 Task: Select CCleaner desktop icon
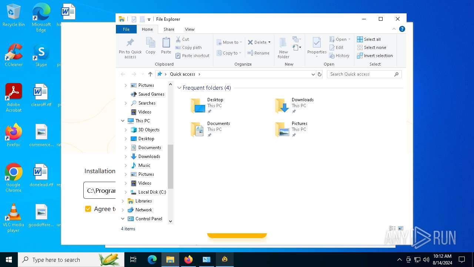point(14,55)
